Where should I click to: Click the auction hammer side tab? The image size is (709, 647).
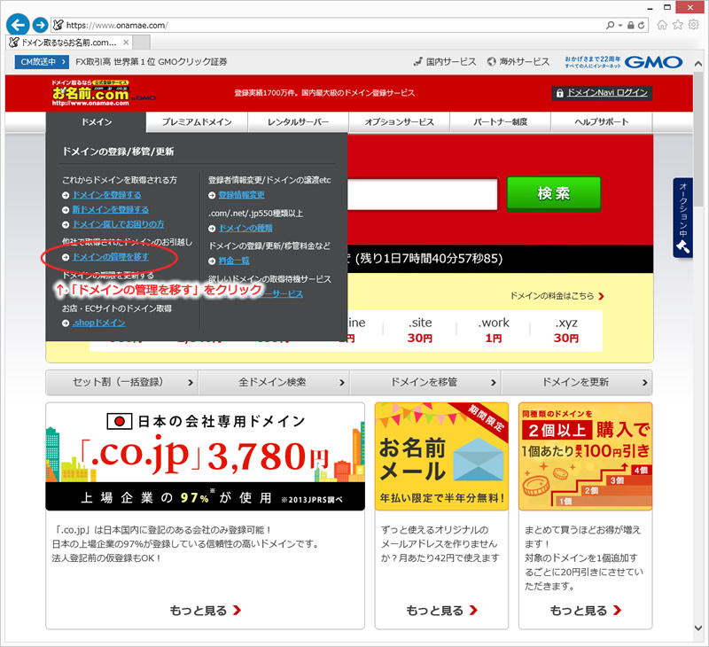[x=682, y=218]
